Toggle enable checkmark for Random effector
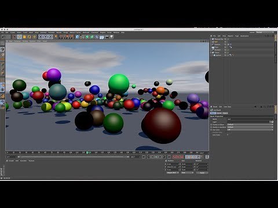278x208 pixels. [228, 50]
